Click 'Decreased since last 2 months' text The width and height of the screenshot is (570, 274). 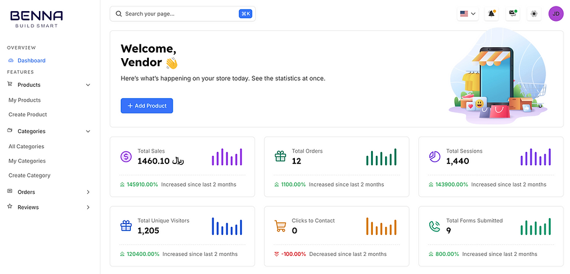pyautogui.click(x=348, y=254)
